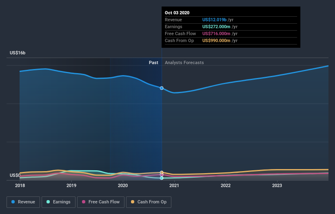335x214 pixels.
Task: Click the 2023 x-axis label
Action: tap(277, 185)
